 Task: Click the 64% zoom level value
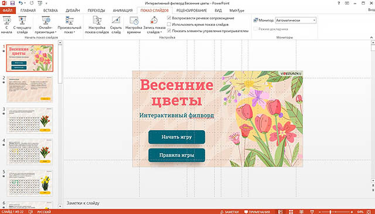point(360,212)
